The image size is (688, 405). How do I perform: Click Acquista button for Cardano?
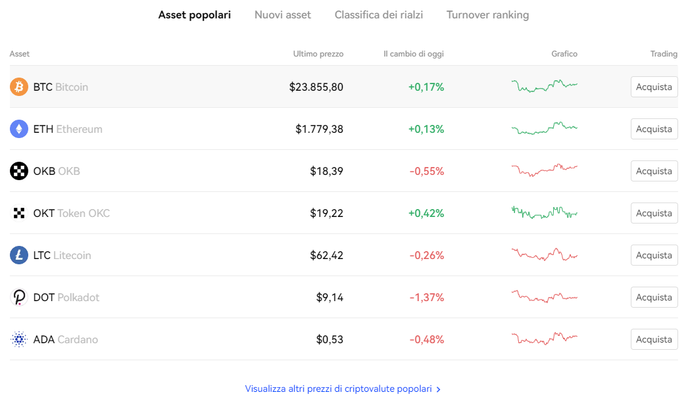[x=654, y=340]
